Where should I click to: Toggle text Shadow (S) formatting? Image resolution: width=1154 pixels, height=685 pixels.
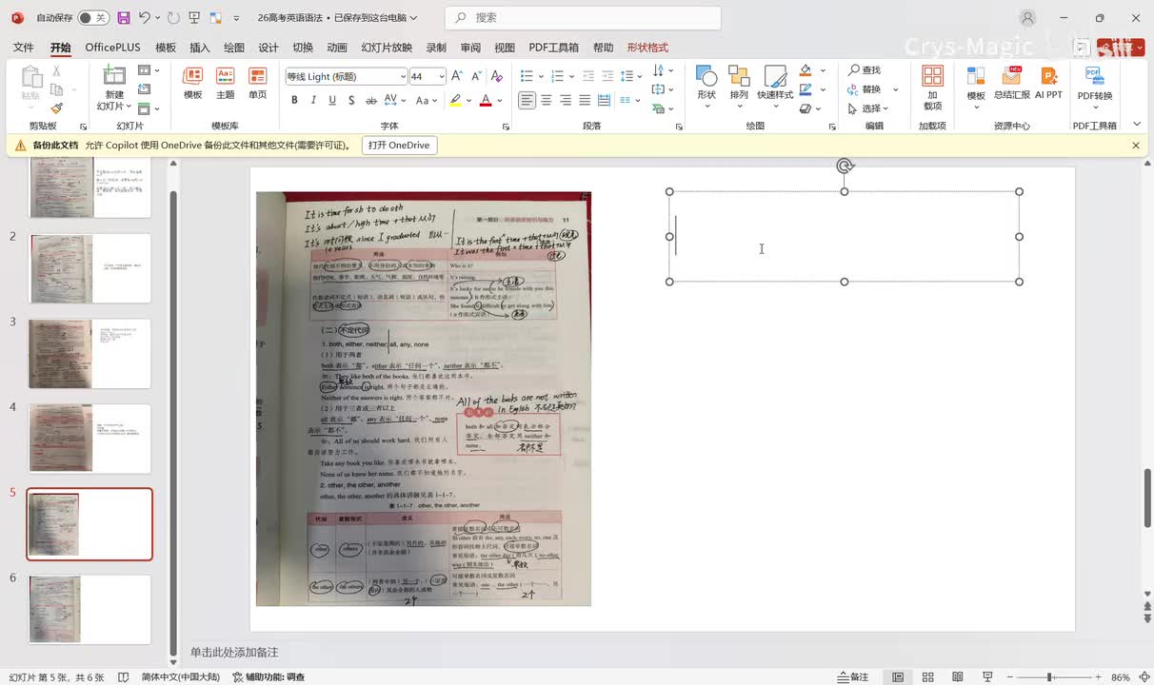351,100
